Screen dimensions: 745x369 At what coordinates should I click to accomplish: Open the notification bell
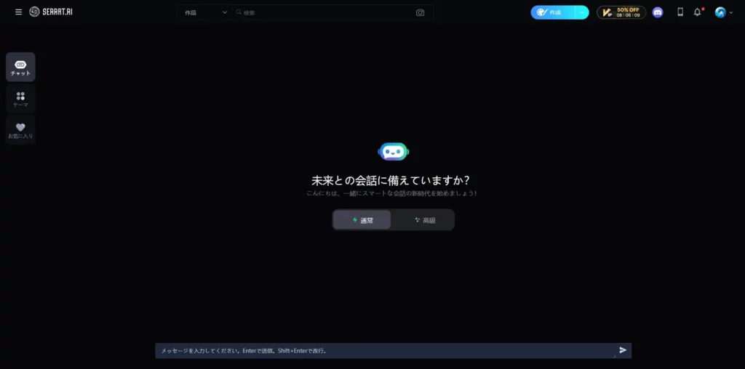tap(697, 12)
